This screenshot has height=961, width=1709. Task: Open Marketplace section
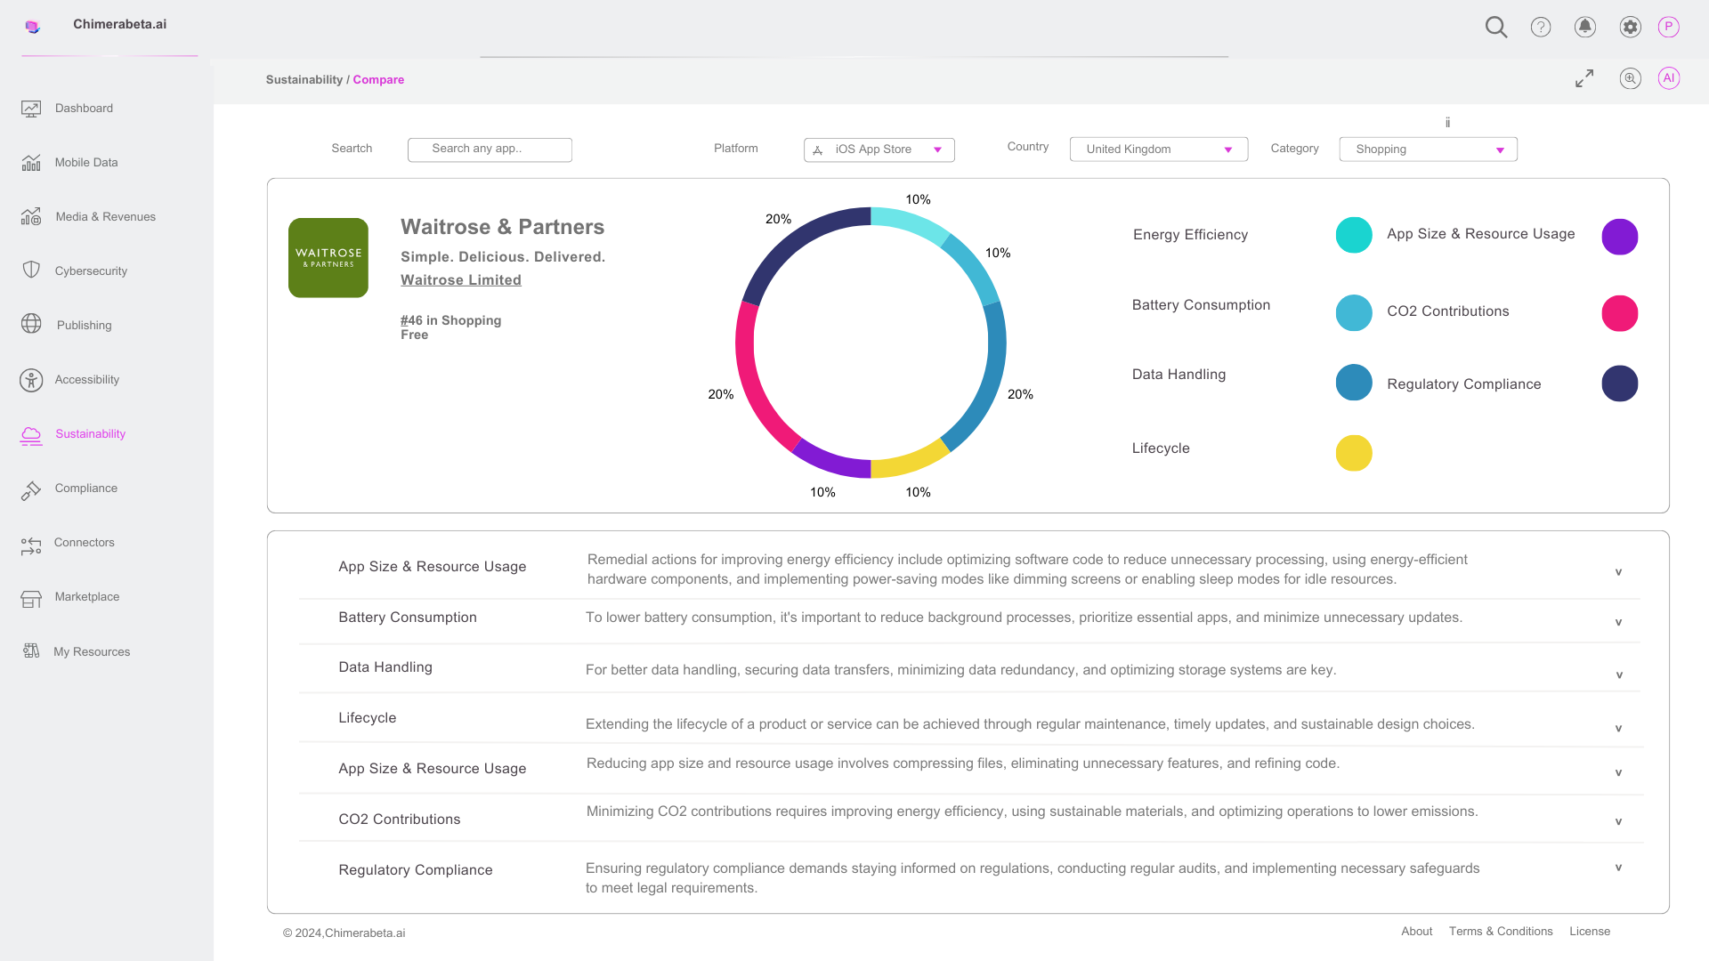point(86,597)
